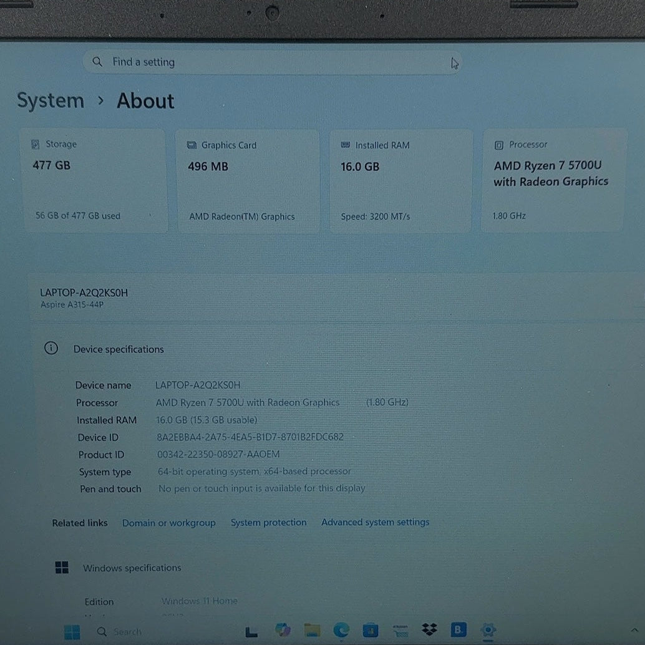The width and height of the screenshot is (645, 645).
Task: Open Dropbox from the taskbar
Action: pos(429,629)
